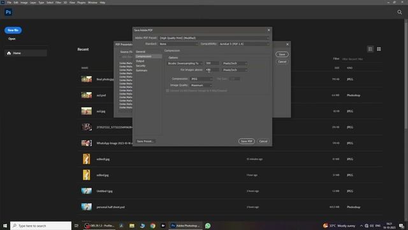Switch recent files to list view
This screenshot has width=408, height=230.
point(370,49)
